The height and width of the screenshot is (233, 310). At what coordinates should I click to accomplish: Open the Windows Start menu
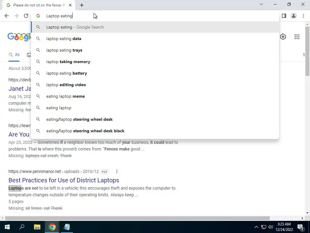click(x=7, y=227)
